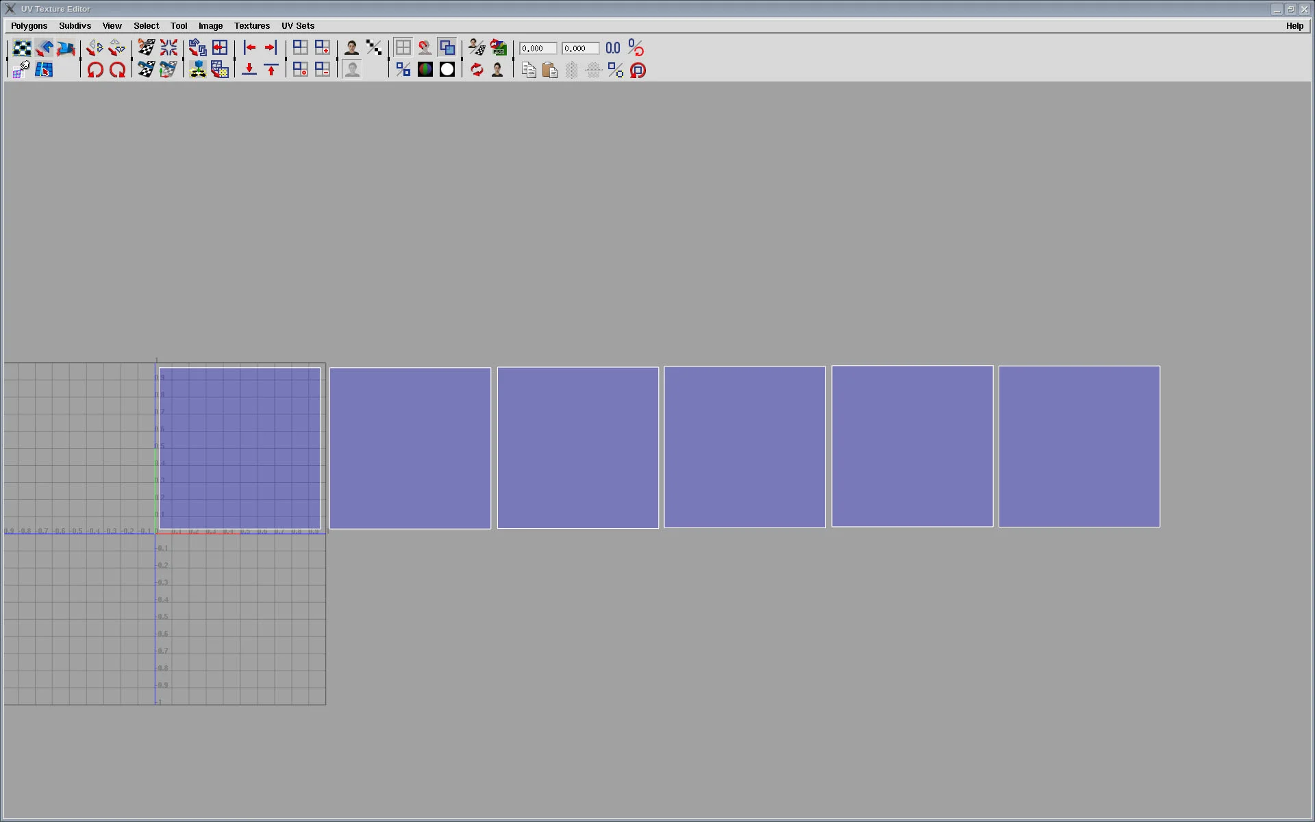Click rotate UVs counterclockwise icon
The image size is (1315, 822).
[95, 70]
